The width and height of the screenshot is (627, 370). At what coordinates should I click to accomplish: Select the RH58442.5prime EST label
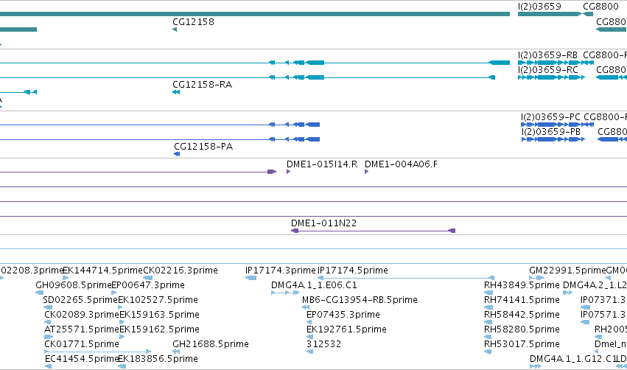pos(522,315)
